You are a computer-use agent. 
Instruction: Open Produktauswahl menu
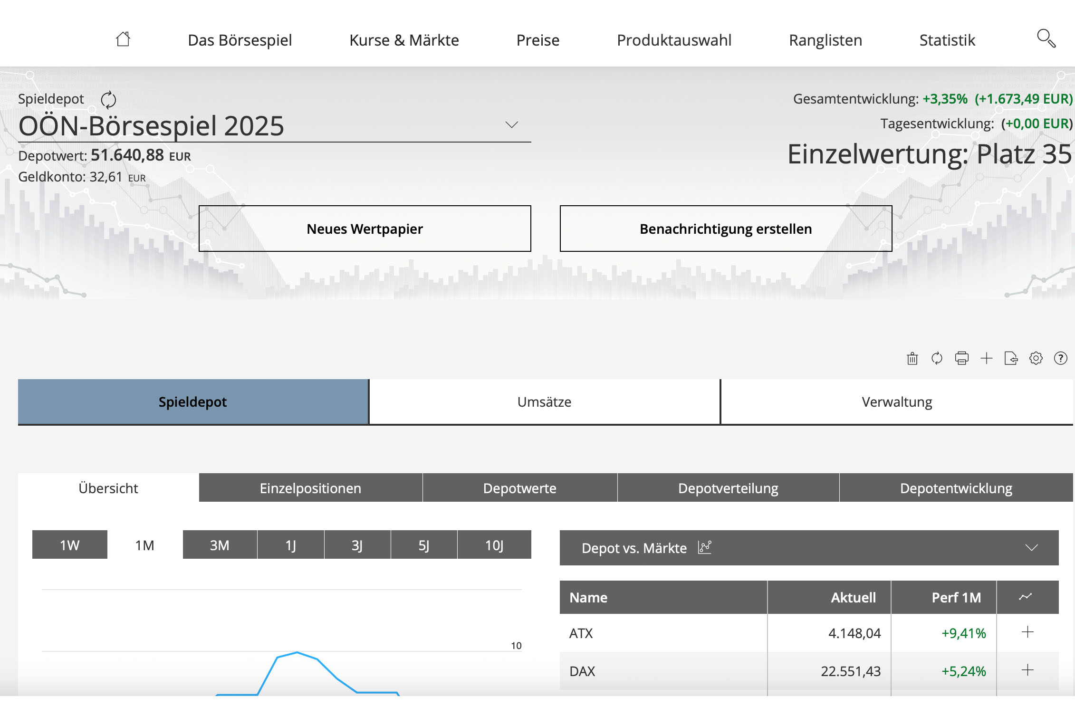[x=674, y=40]
